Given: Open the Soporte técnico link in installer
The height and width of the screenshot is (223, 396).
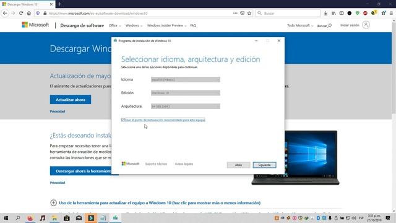Looking at the screenshot, I should click(x=156, y=164).
